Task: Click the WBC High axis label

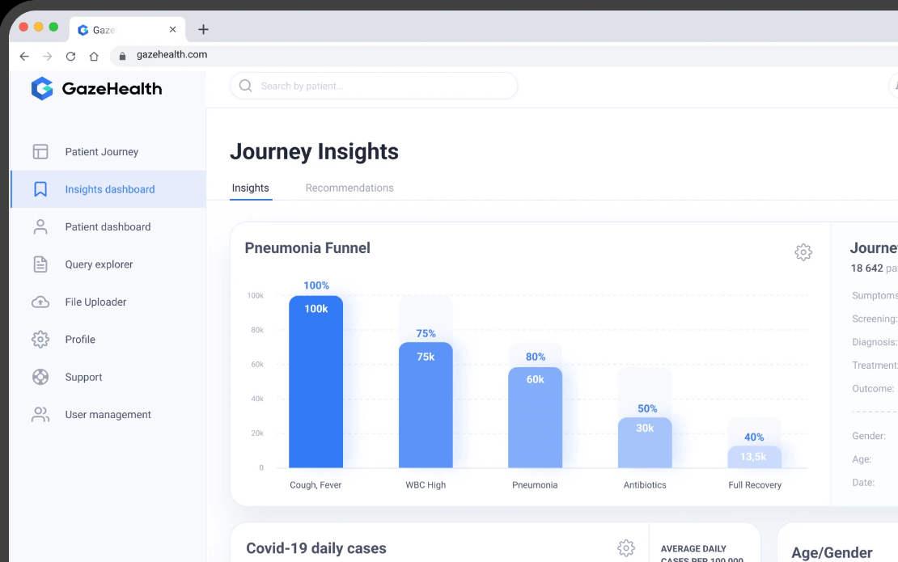Action: click(x=426, y=484)
